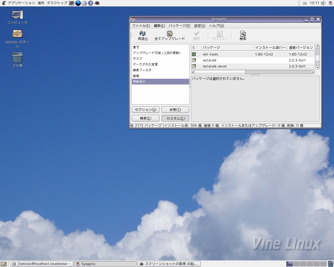334x267 pixels.
Task: Switch to Synaptic taskbar window button
Action: tap(105, 264)
